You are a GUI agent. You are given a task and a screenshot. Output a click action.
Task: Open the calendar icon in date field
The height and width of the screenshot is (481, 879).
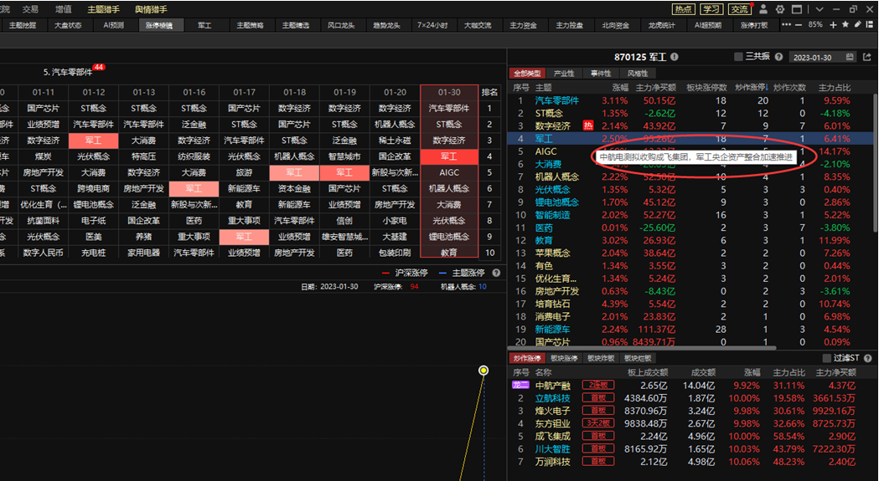[x=850, y=57]
